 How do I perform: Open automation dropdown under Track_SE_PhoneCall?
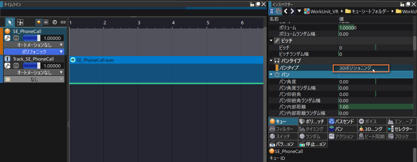tap(34, 73)
